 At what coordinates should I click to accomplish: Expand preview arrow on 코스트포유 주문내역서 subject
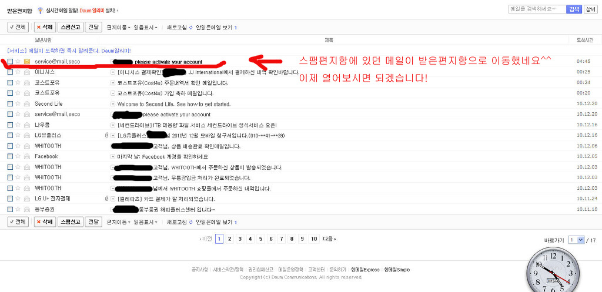click(x=113, y=82)
